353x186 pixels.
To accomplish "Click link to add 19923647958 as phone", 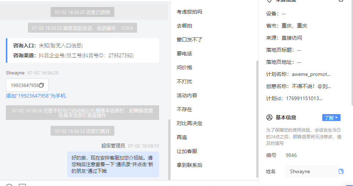I will [36, 96].
